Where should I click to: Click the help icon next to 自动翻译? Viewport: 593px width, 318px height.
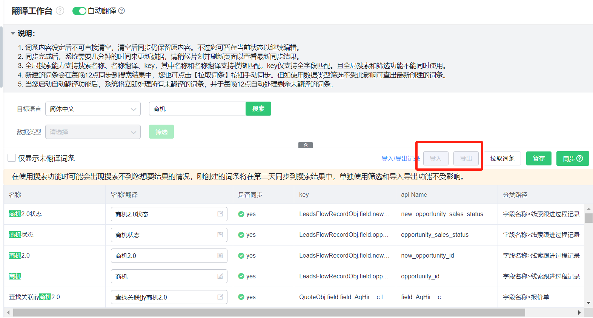121,11
